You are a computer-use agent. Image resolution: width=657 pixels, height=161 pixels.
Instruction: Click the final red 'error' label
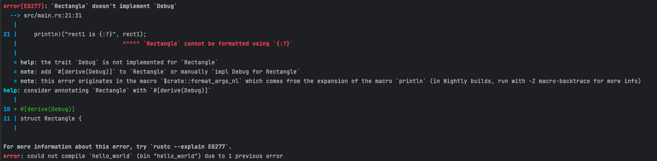point(12,156)
